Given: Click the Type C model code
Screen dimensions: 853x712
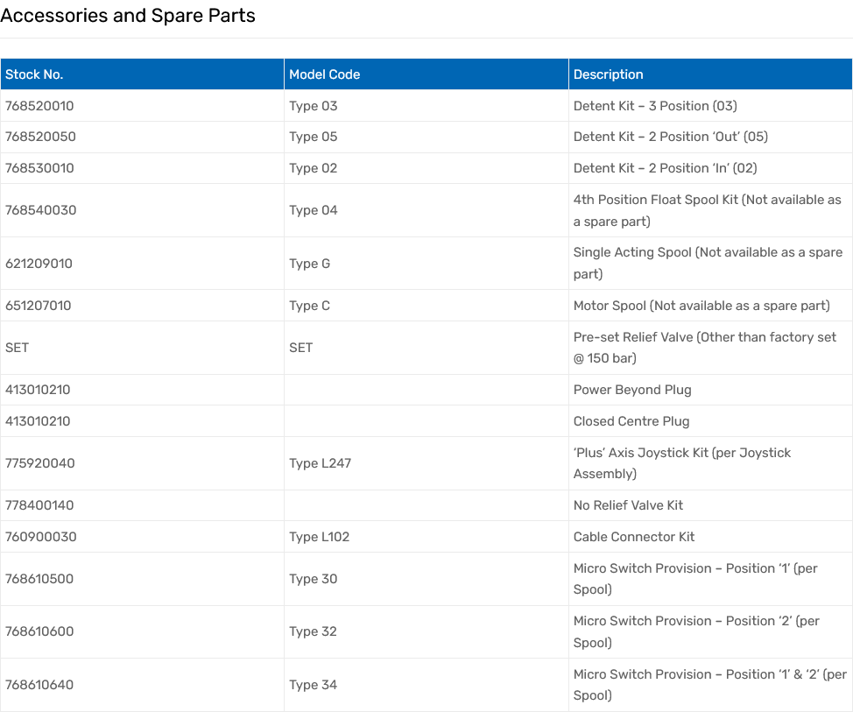Looking at the screenshot, I should tap(309, 306).
